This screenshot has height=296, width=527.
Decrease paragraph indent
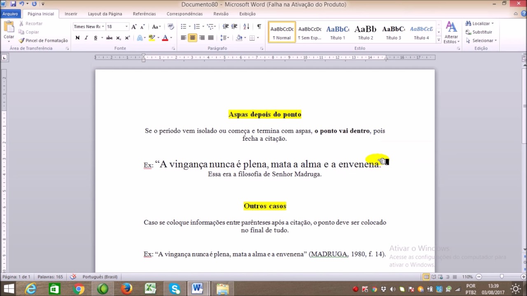pyautogui.click(x=225, y=27)
